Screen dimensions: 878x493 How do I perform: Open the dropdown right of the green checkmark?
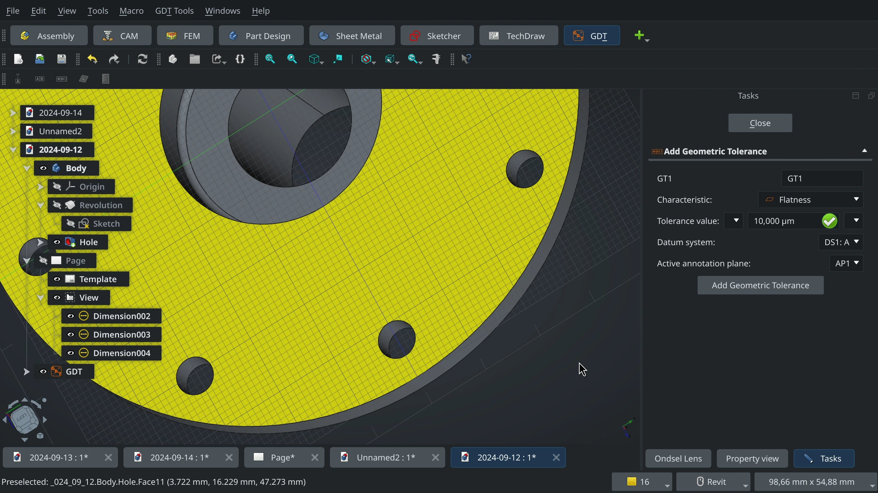854,221
